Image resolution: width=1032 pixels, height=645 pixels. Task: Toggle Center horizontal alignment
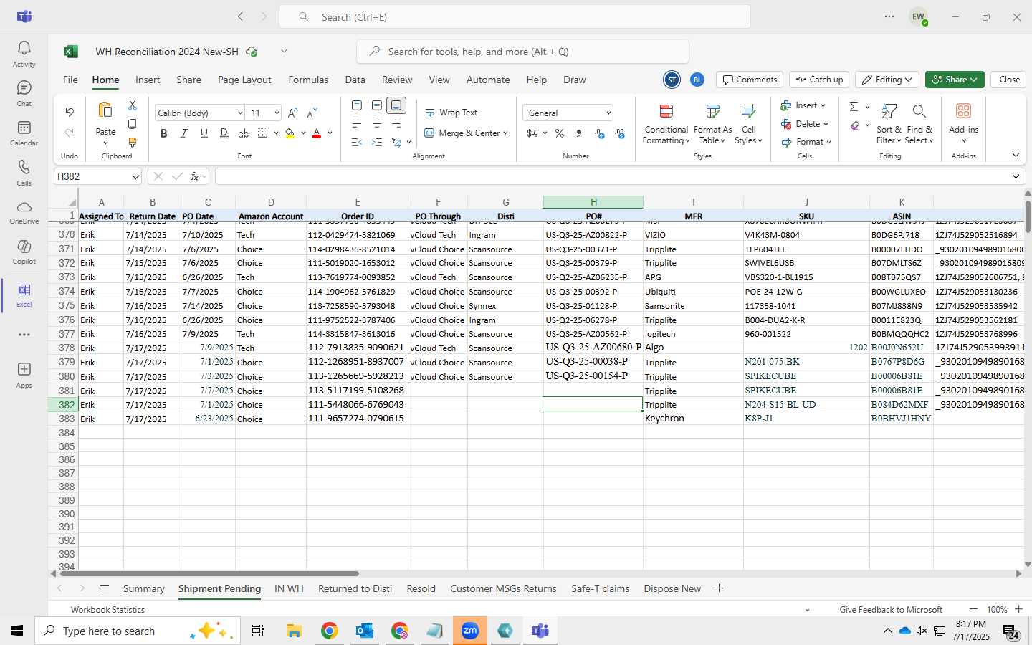376,124
